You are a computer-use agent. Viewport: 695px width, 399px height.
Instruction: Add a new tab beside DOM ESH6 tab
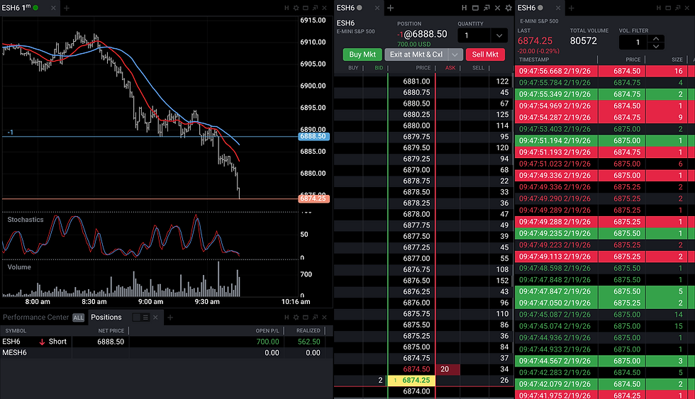click(391, 8)
